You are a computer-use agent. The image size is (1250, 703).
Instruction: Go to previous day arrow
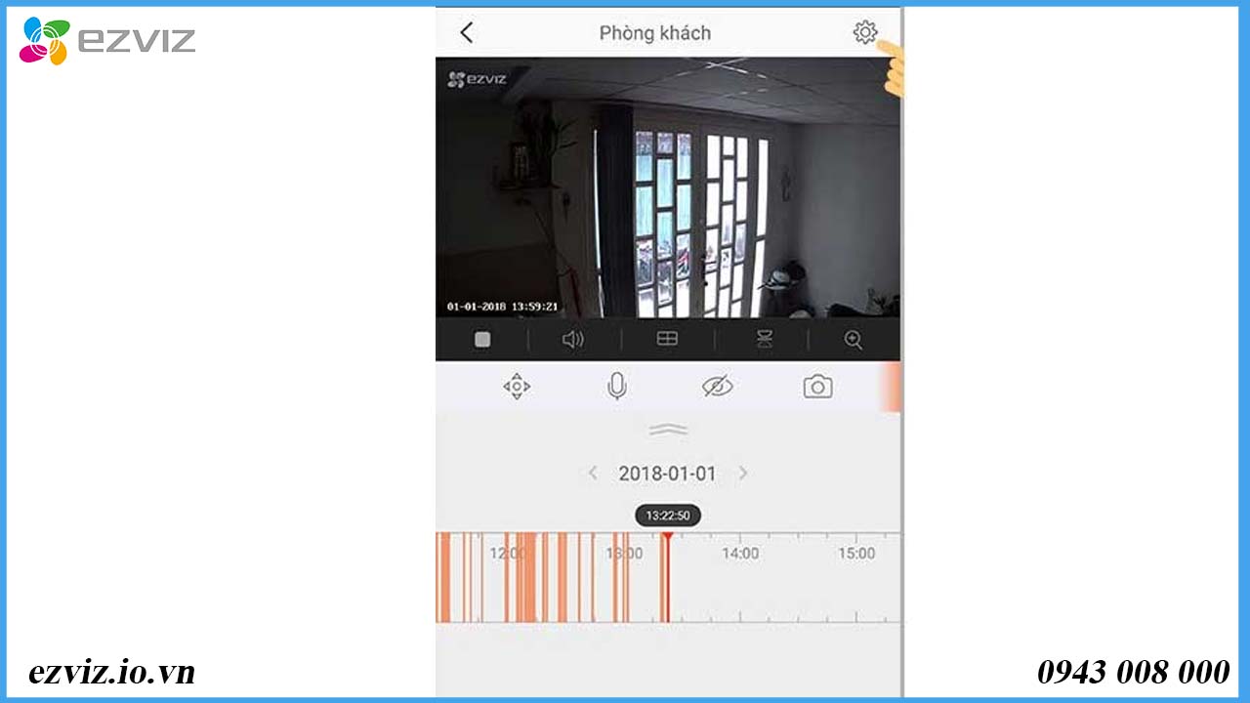coord(593,474)
